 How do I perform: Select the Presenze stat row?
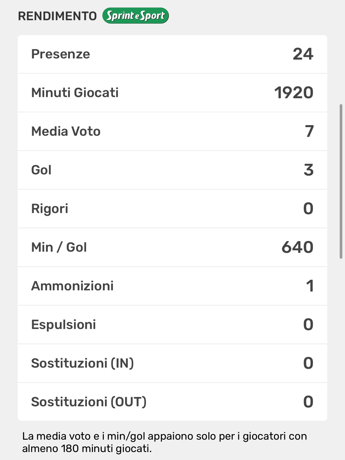172,54
